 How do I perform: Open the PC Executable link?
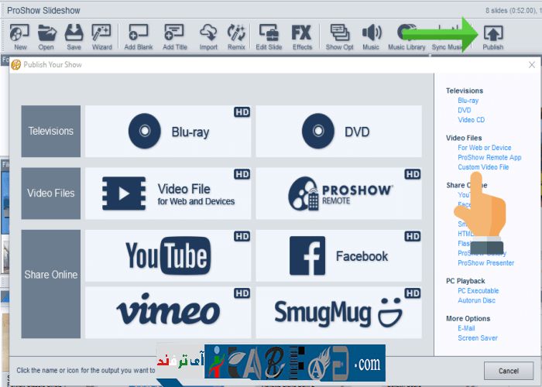click(x=476, y=291)
